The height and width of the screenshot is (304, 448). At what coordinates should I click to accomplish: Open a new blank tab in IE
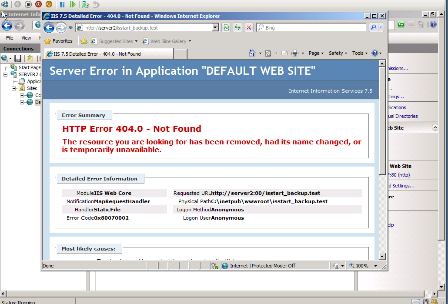[181, 54]
